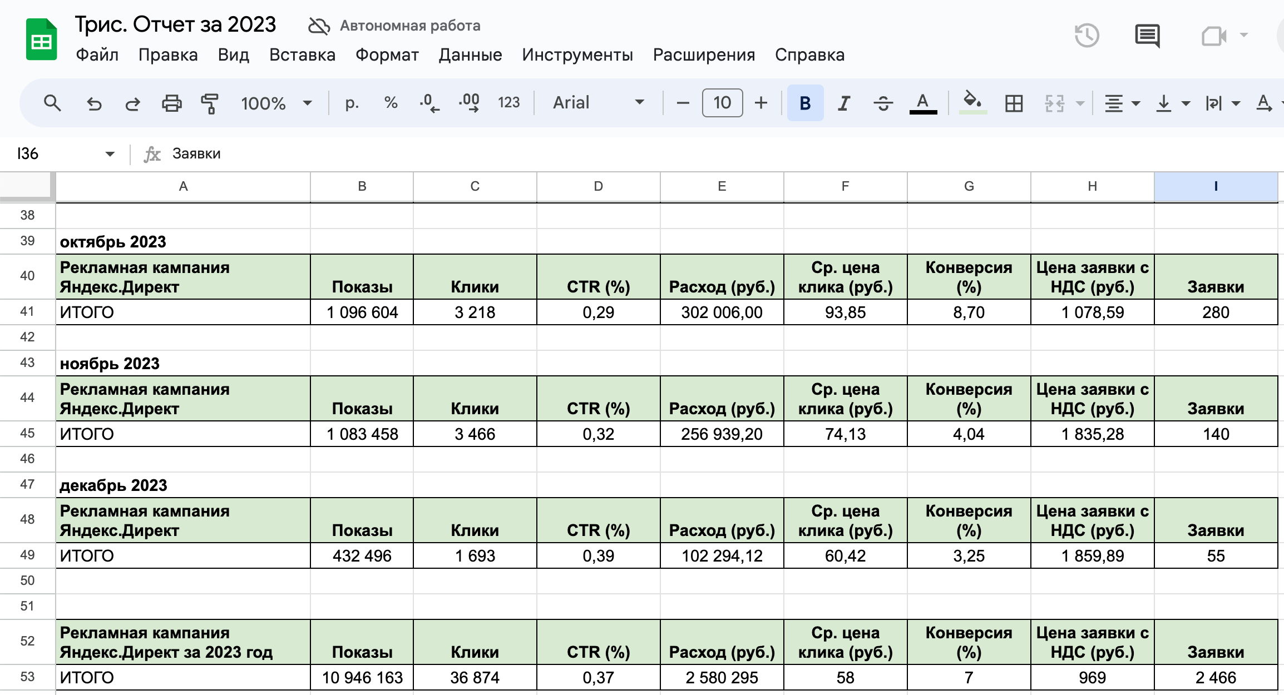The width and height of the screenshot is (1284, 695).
Task: Redo the last action
Action: point(132,103)
